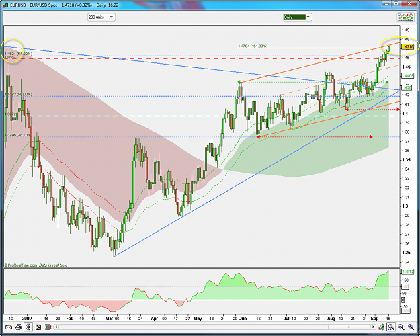Click the yellow 1.4718 current price label

[408, 46]
